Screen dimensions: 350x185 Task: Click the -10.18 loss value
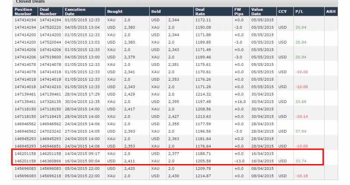pyautogui.click(x=301, y=175)
